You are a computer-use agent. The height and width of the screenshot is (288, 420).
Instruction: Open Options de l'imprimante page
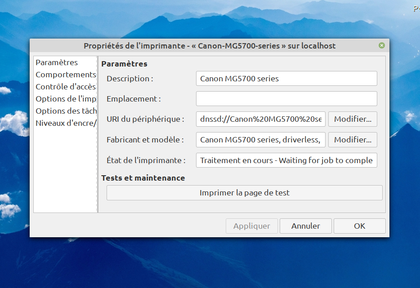66,99
